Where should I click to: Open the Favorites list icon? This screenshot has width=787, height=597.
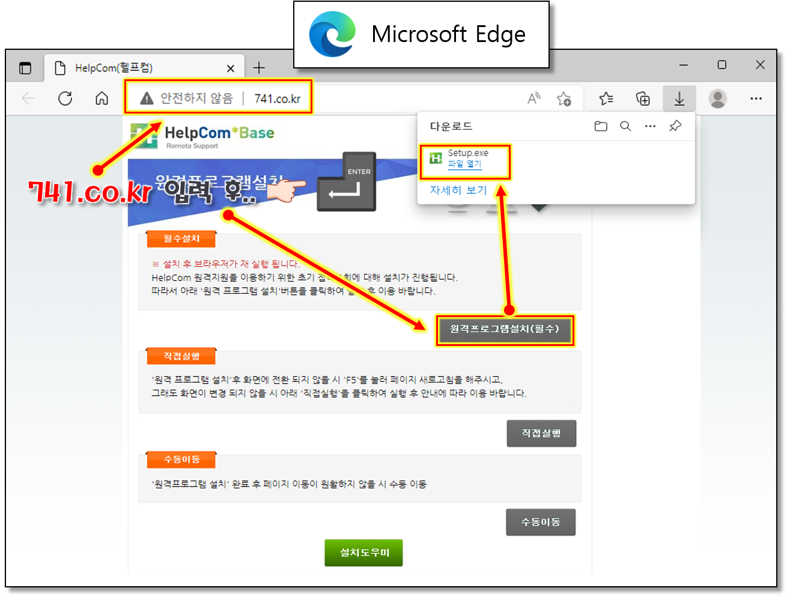point(606,98)
